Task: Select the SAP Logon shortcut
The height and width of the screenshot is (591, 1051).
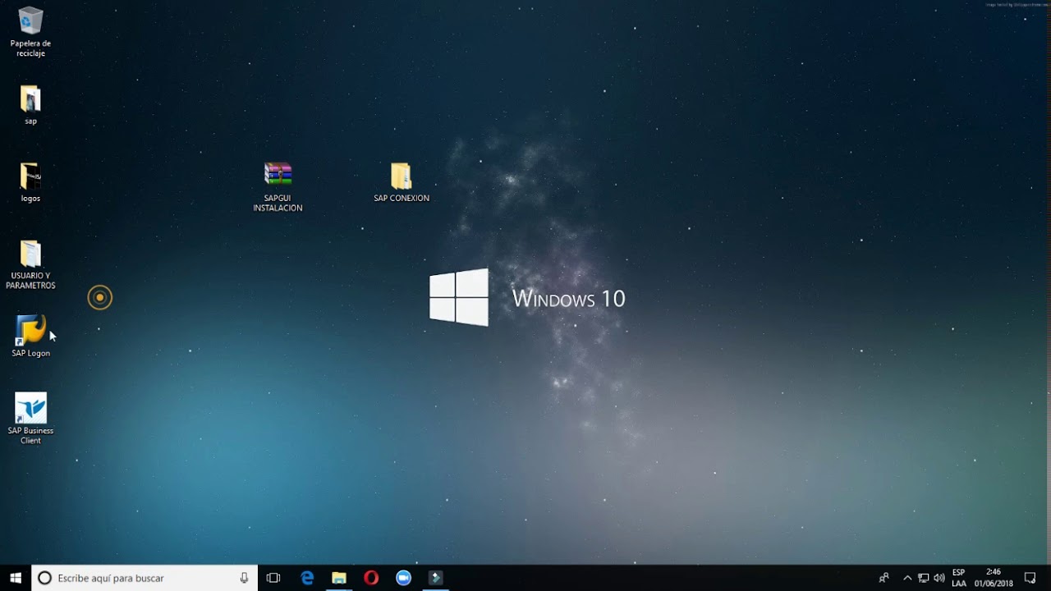Action: coord(30,337)
